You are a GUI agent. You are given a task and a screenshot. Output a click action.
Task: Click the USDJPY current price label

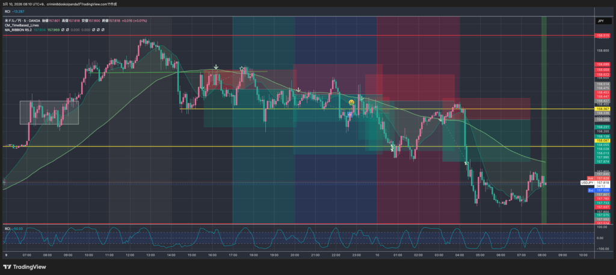(x=588, y=183)
